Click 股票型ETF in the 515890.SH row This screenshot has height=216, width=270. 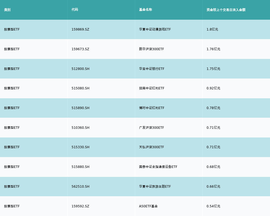(x=12, y=108)
